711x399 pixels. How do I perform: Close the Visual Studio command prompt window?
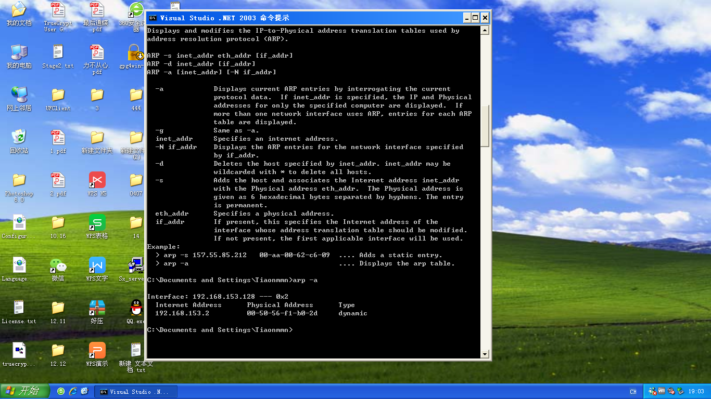tap(485, 18)
